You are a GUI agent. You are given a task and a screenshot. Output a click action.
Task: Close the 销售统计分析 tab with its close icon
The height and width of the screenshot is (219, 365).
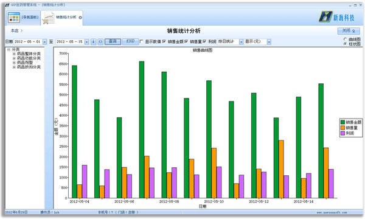(80, 18)
